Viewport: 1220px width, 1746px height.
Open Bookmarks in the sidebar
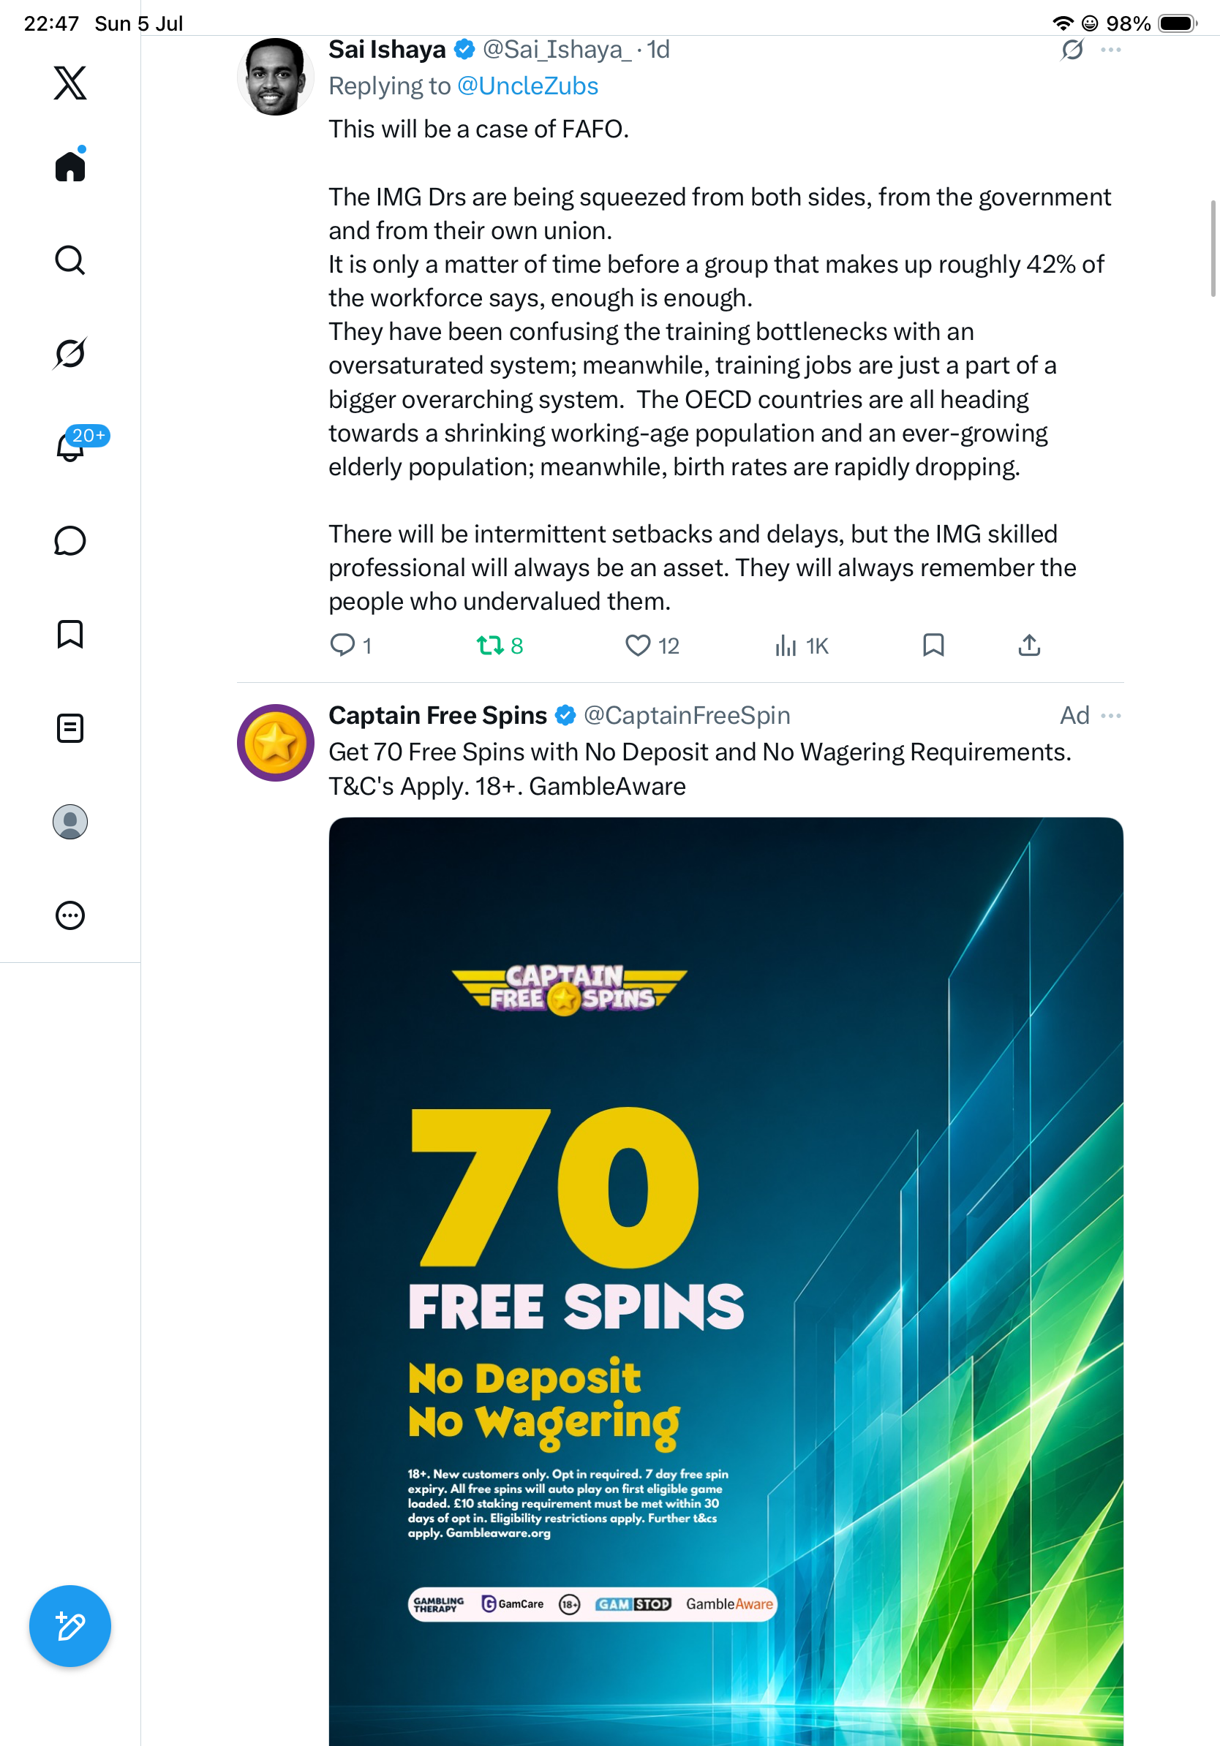(70, 633)
